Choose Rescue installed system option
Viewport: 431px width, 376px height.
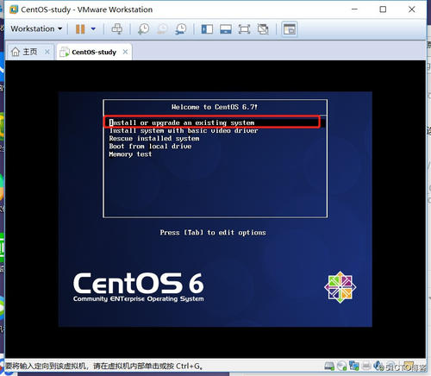pos(154,139)
